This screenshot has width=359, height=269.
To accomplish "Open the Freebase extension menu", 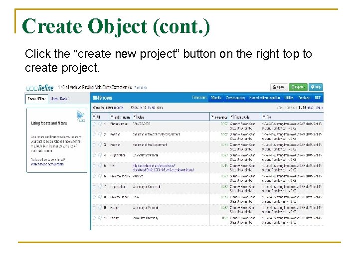I will click(x=304, y=98).
